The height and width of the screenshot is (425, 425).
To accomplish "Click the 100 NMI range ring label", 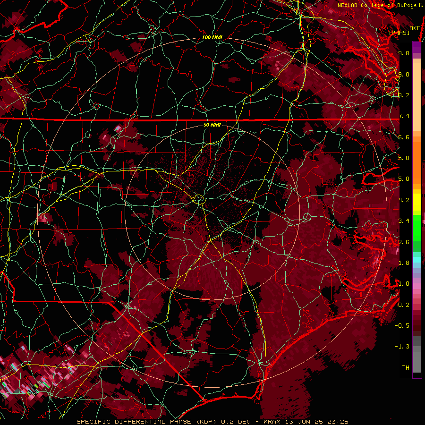I will pos(212,37).
